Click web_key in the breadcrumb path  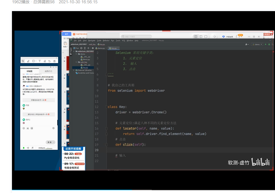click(92, 44)
